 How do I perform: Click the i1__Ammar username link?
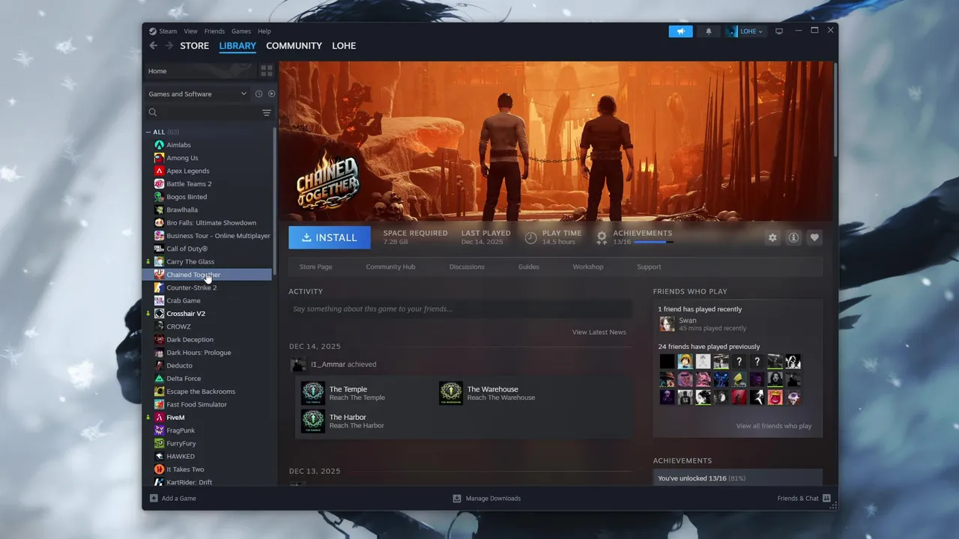pos(328,365)
